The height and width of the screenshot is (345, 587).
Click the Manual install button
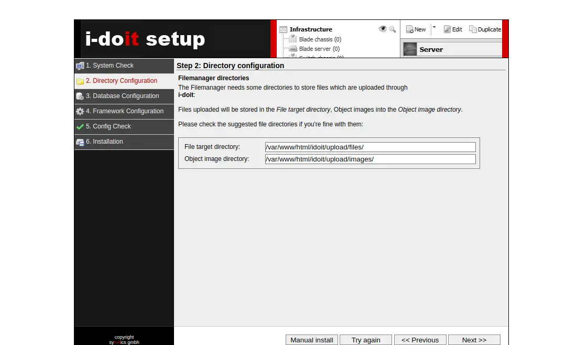click(x=311, y=340)
